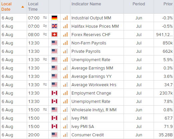Click the Prior column header
Image resolution: width=174 pixels, height=139 pixels.
pos(168,4)
